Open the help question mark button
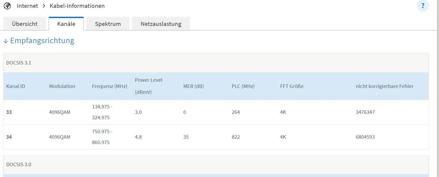439x177 pixels. point(423,6)
